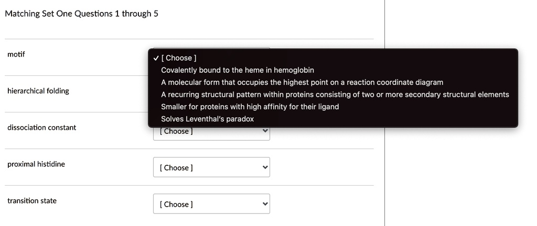Pick the 'A recurring structural pattern' option

[x=335, y=95]
